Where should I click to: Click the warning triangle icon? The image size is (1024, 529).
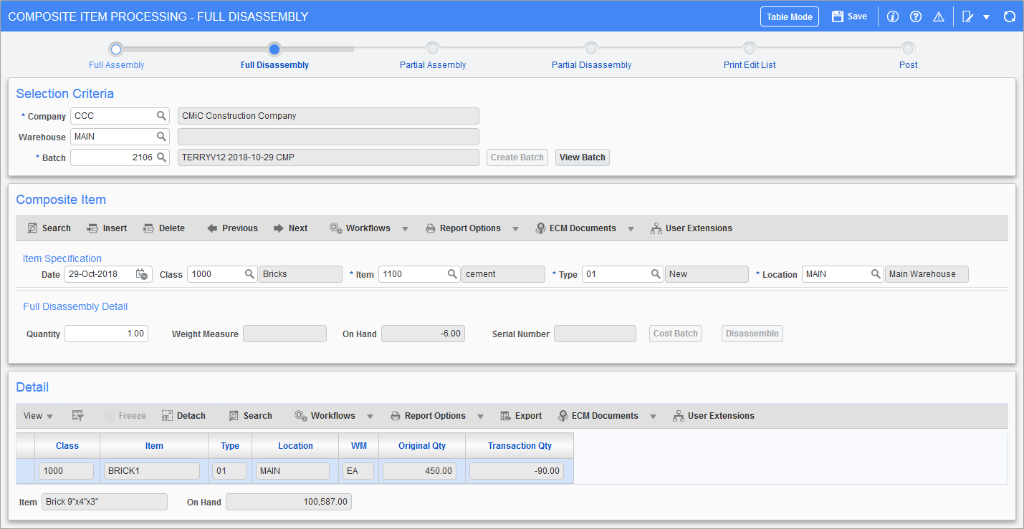pyautogui.click(x=937, y=16)
